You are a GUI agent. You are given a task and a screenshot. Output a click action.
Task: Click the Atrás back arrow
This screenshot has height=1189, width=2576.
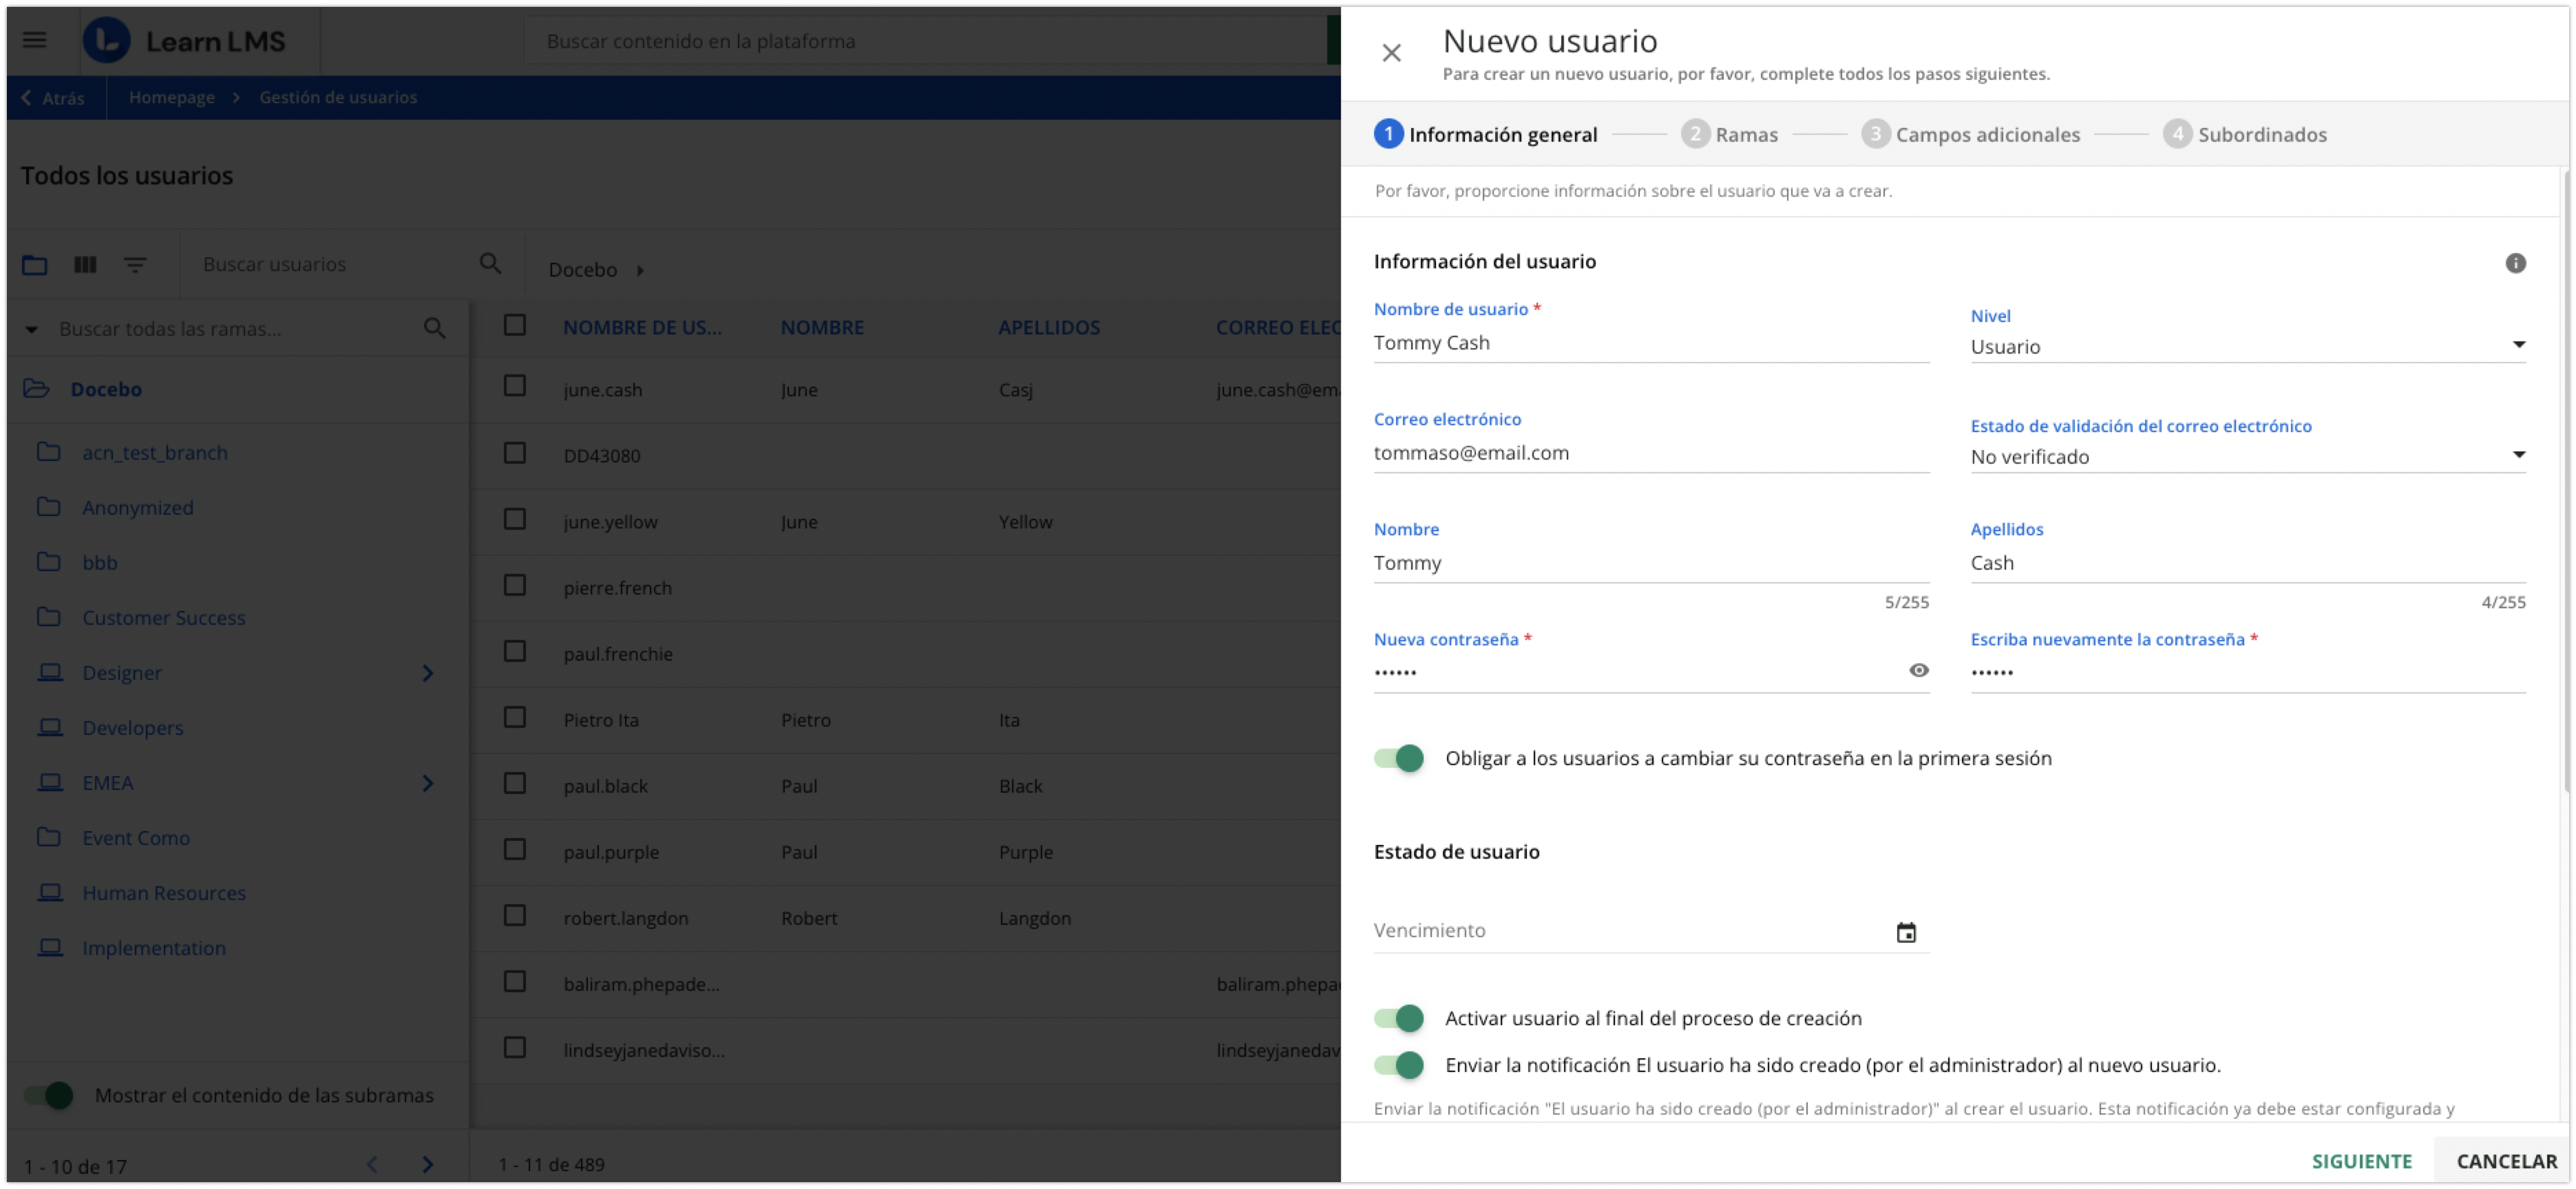(27, 98)
